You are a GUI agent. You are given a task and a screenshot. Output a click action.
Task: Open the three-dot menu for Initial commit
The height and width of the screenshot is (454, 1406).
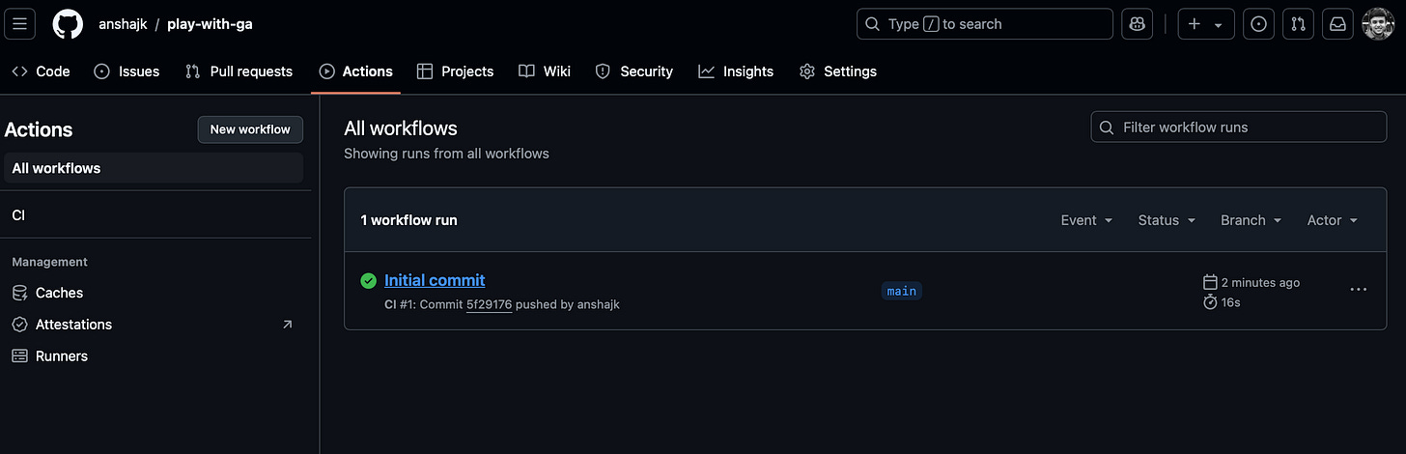[x=1359, y=290]
